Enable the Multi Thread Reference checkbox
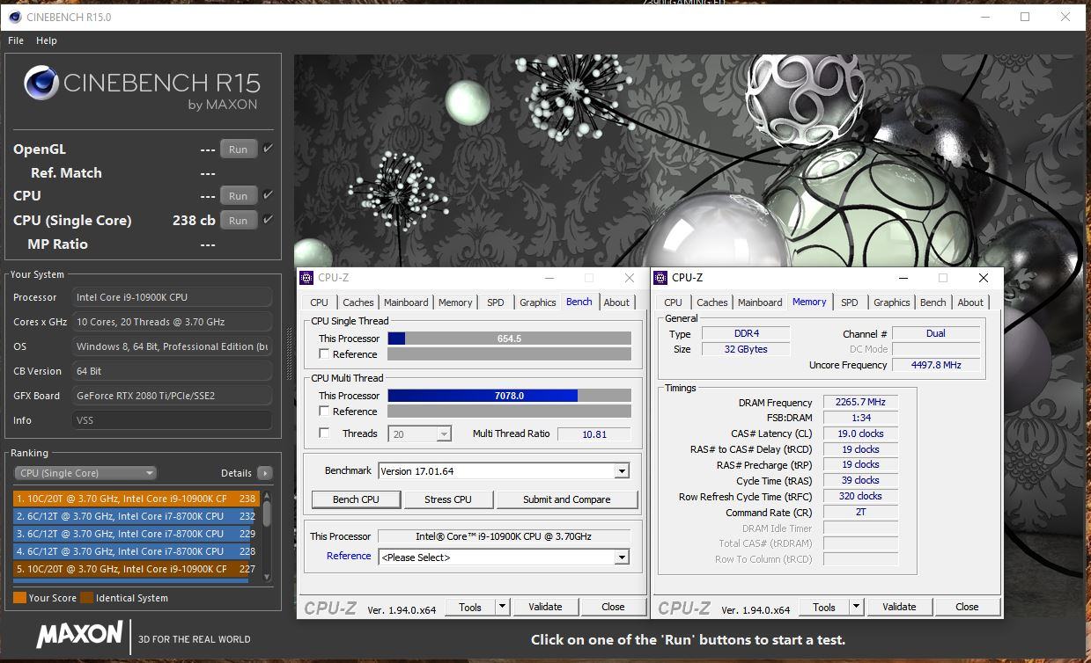1091x663 pixels. coord(325,412)
